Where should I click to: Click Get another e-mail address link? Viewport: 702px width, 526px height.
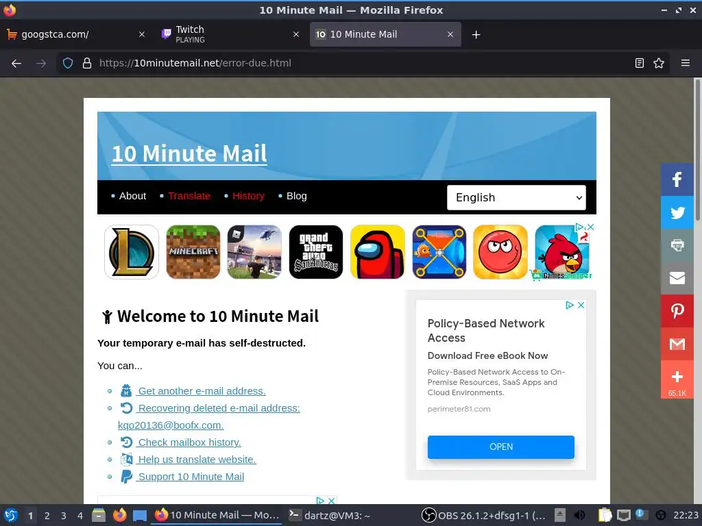click(x=201, y=391)
